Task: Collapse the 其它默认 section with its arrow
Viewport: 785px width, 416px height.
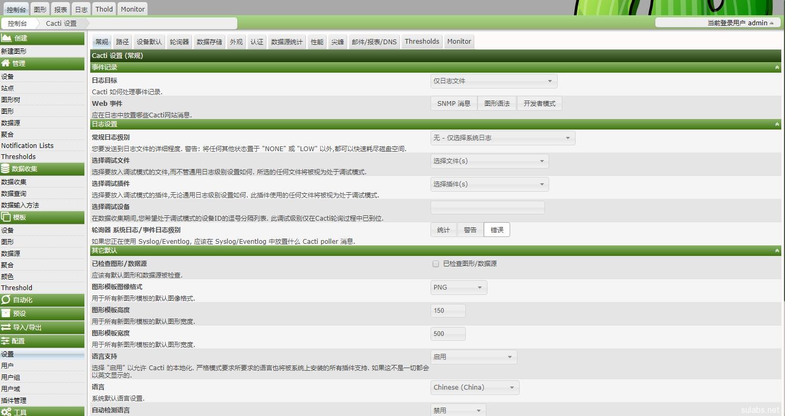Action: point(777,251)
